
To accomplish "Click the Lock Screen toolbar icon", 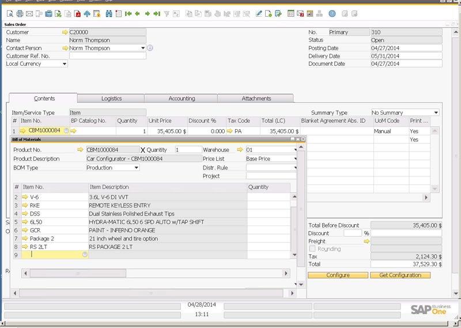I will (97, 13).
